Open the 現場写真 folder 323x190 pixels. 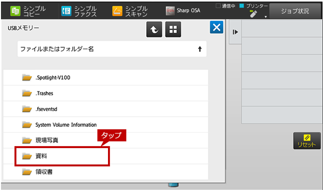(x=105, y=140)
